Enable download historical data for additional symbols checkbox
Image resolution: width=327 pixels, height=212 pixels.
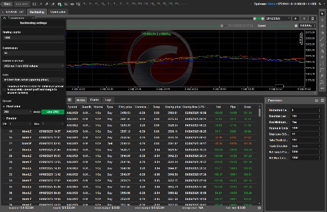click(4, 89)
